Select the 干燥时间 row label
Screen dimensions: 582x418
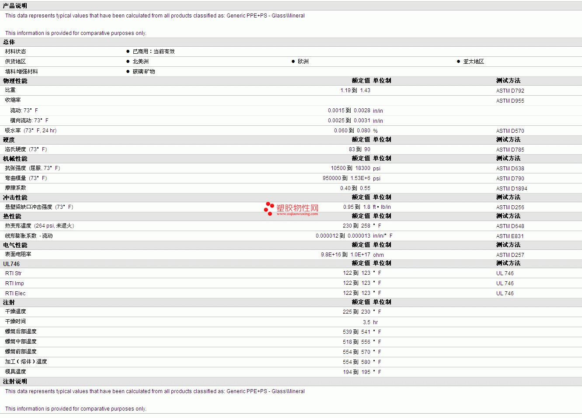point(15,321)
